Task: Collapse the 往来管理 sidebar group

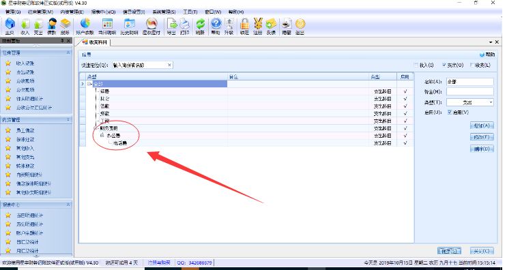Action: coord(68,52)
